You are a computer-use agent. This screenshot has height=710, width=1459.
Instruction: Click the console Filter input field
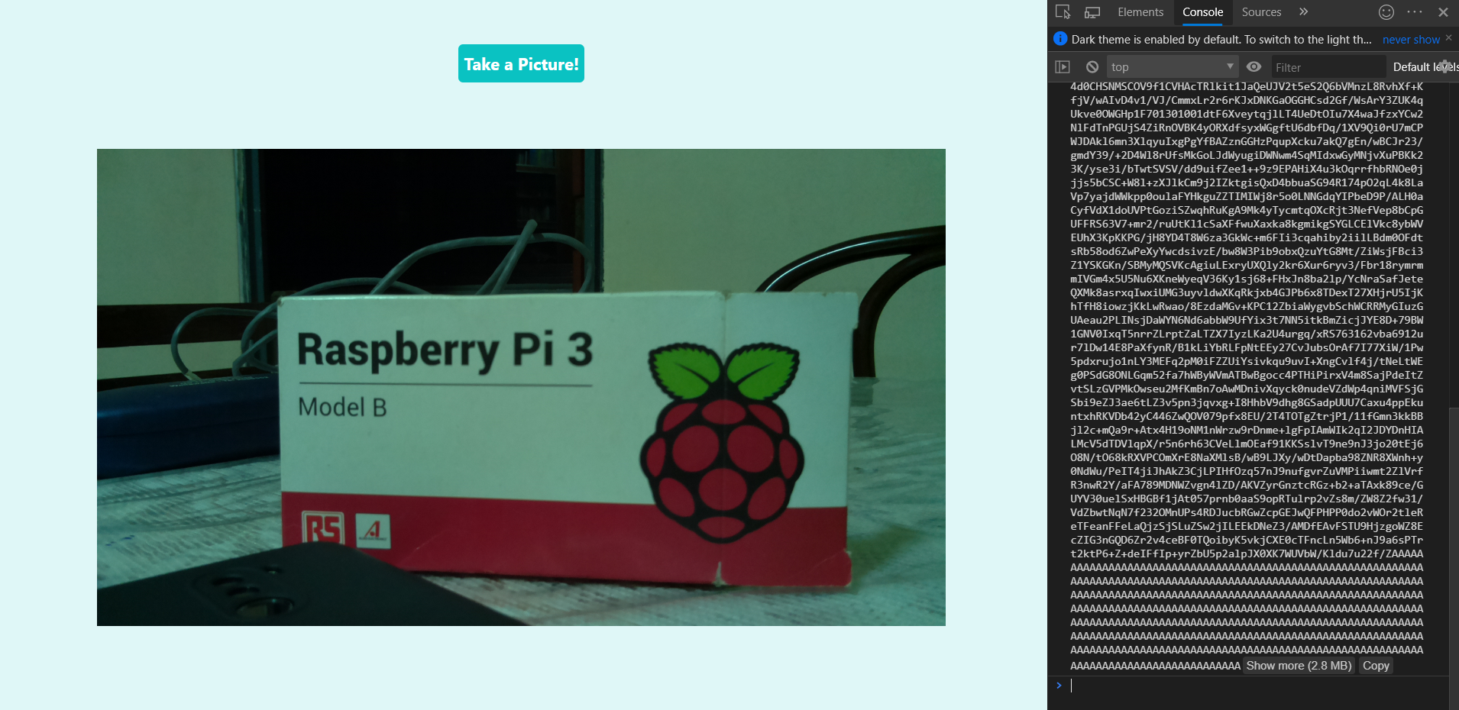pyautogui.click(x=1327, y=67)
